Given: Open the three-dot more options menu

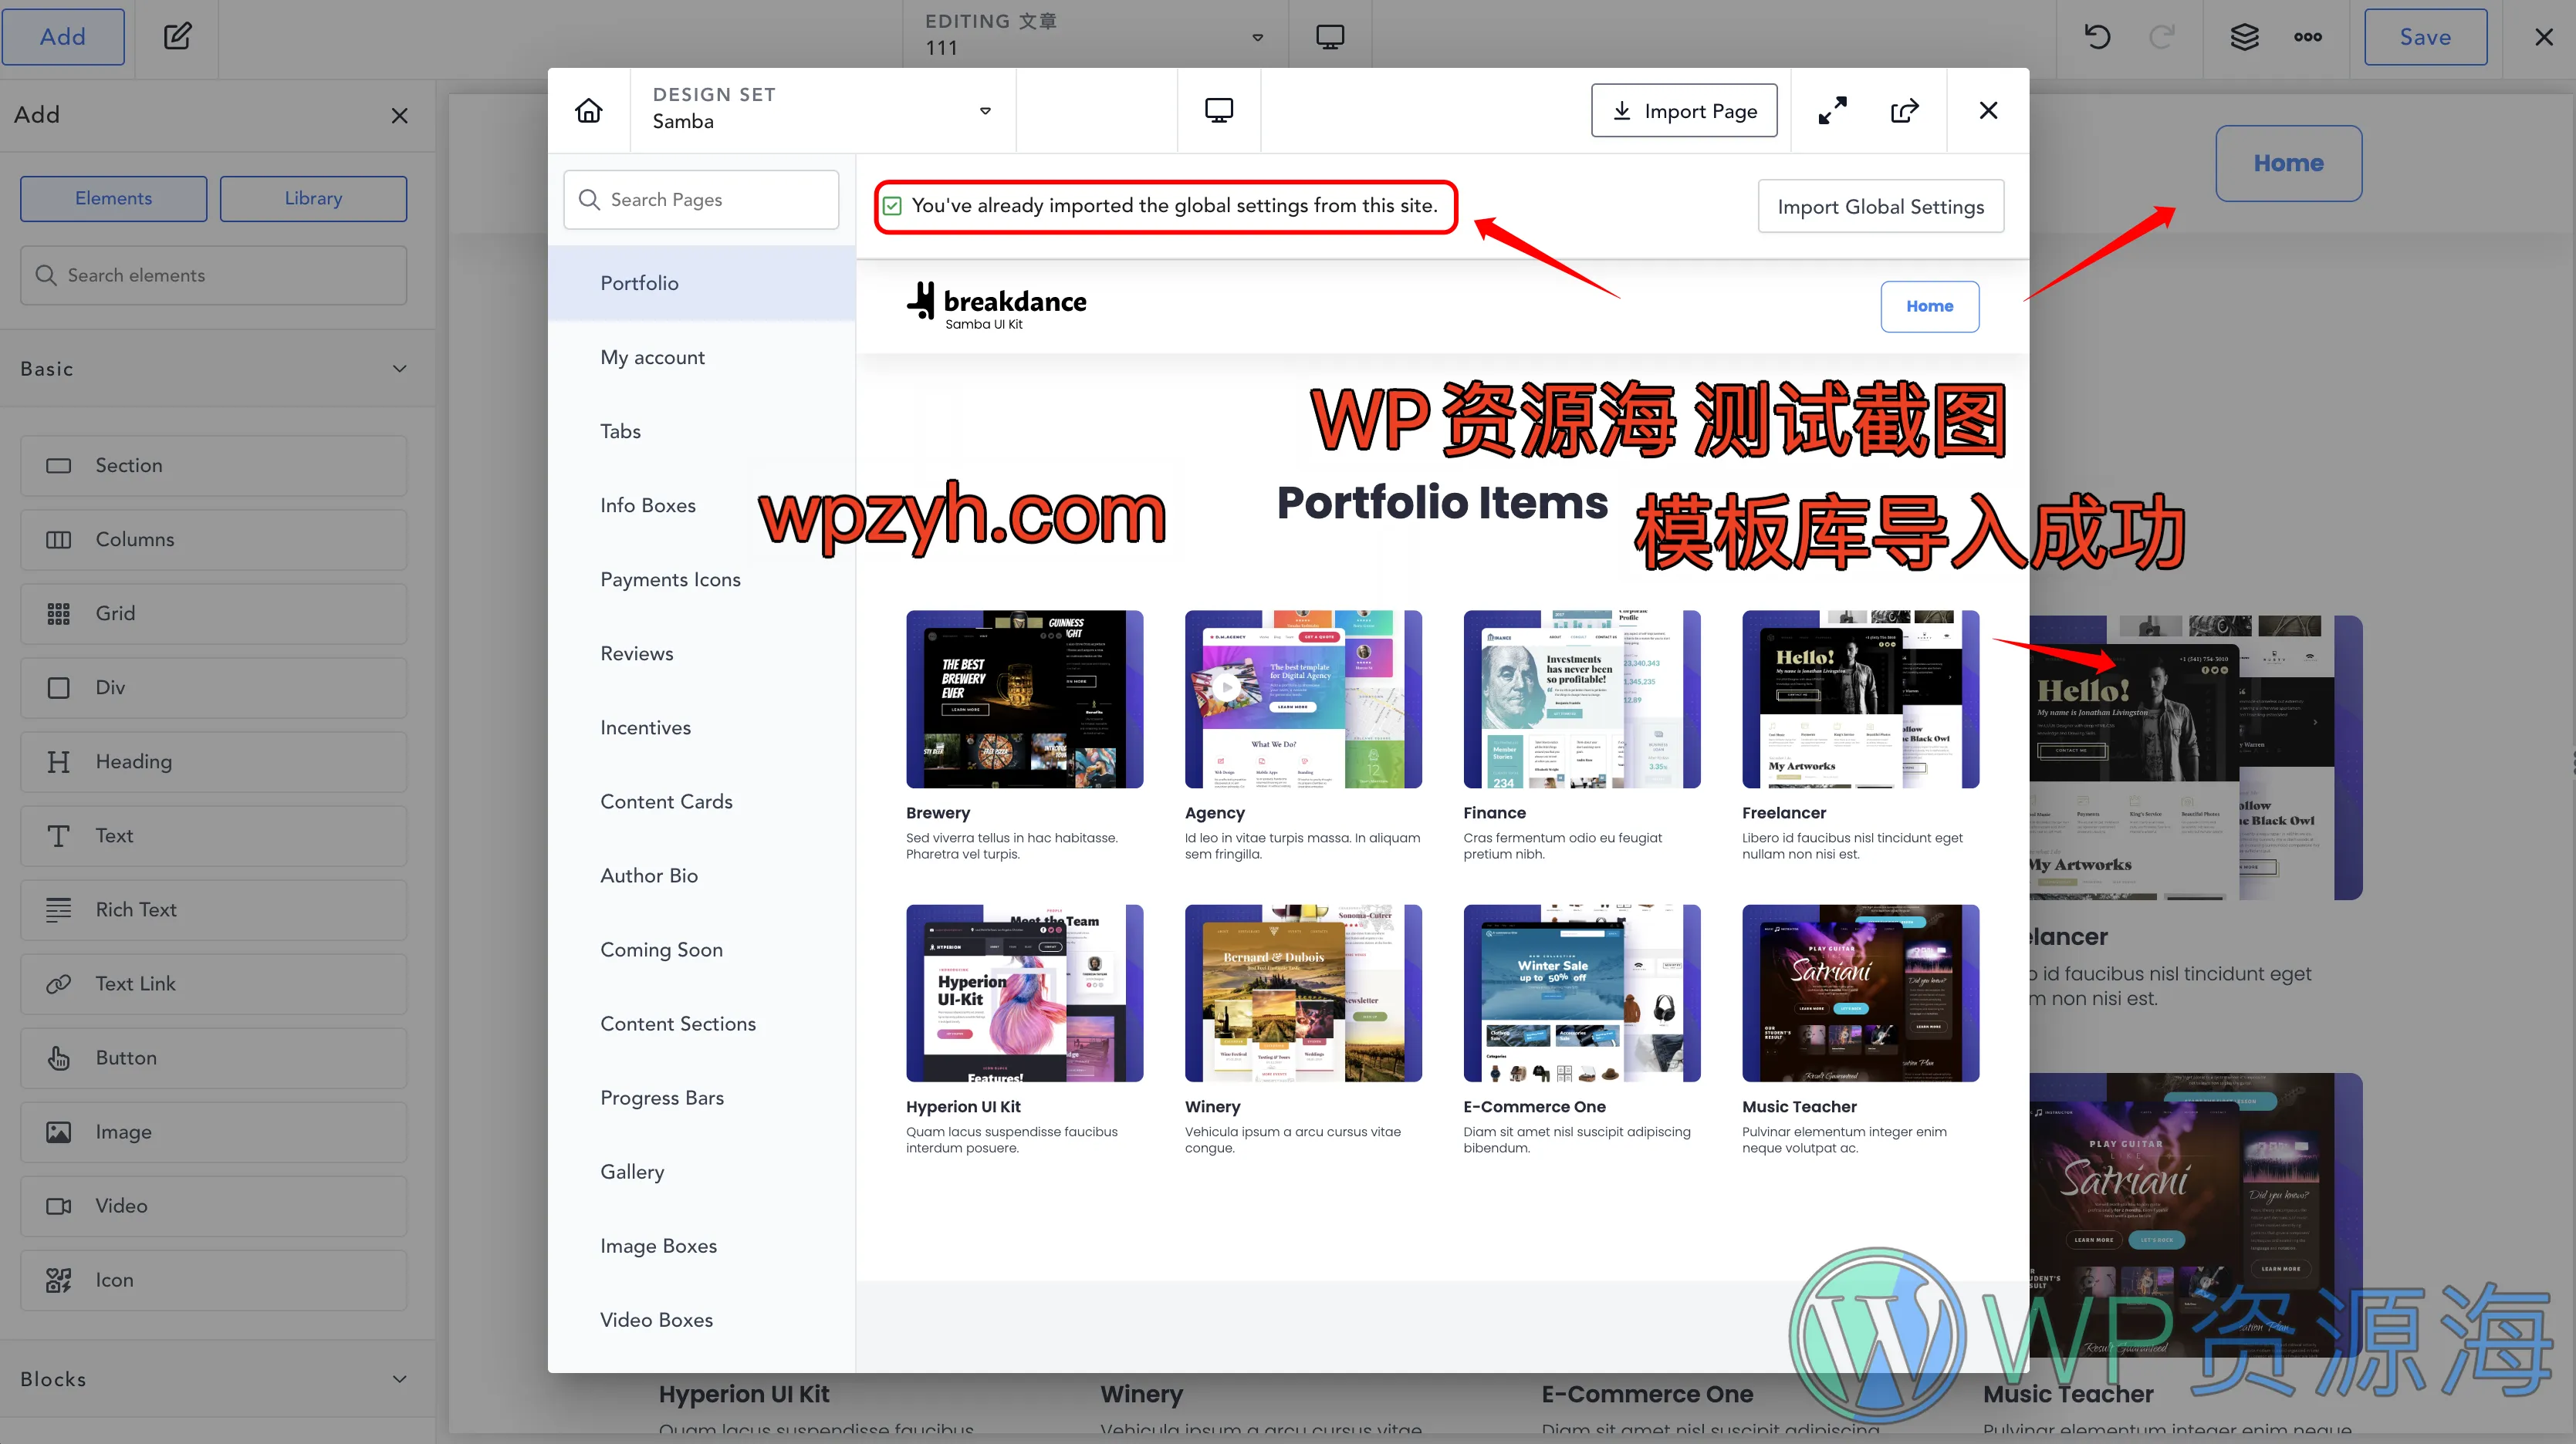Looking at the screenshot, I should 2308,37.
